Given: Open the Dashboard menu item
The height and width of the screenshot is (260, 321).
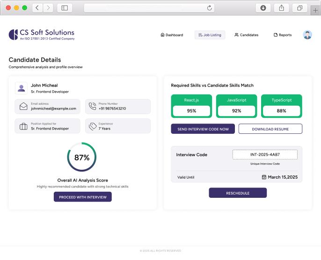Looking at the screenshot, I should 172,35.
